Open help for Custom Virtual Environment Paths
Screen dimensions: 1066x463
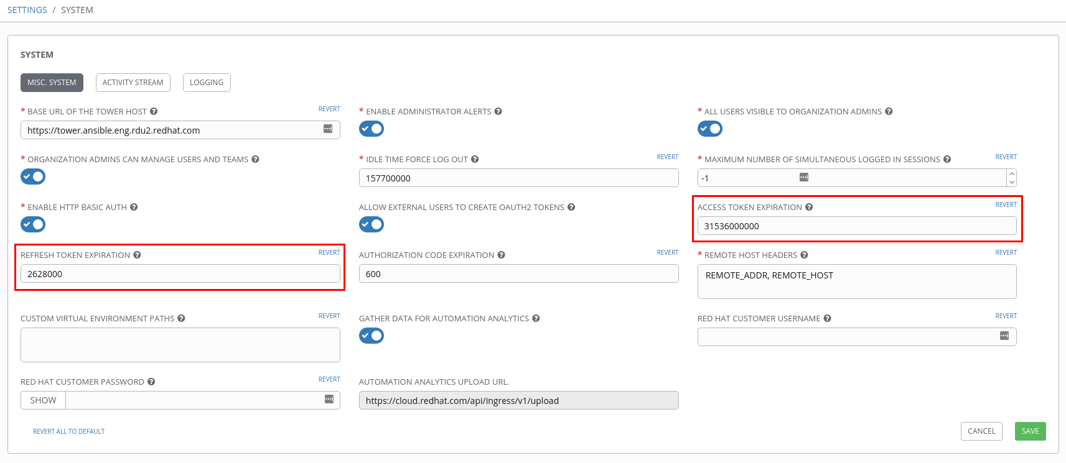pos(181,319)
